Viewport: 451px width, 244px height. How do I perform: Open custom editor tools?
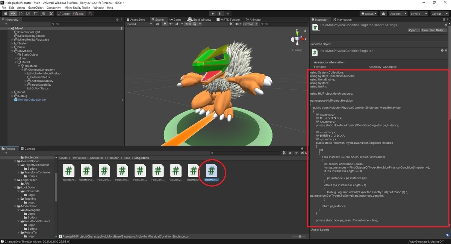coord(51,14)
